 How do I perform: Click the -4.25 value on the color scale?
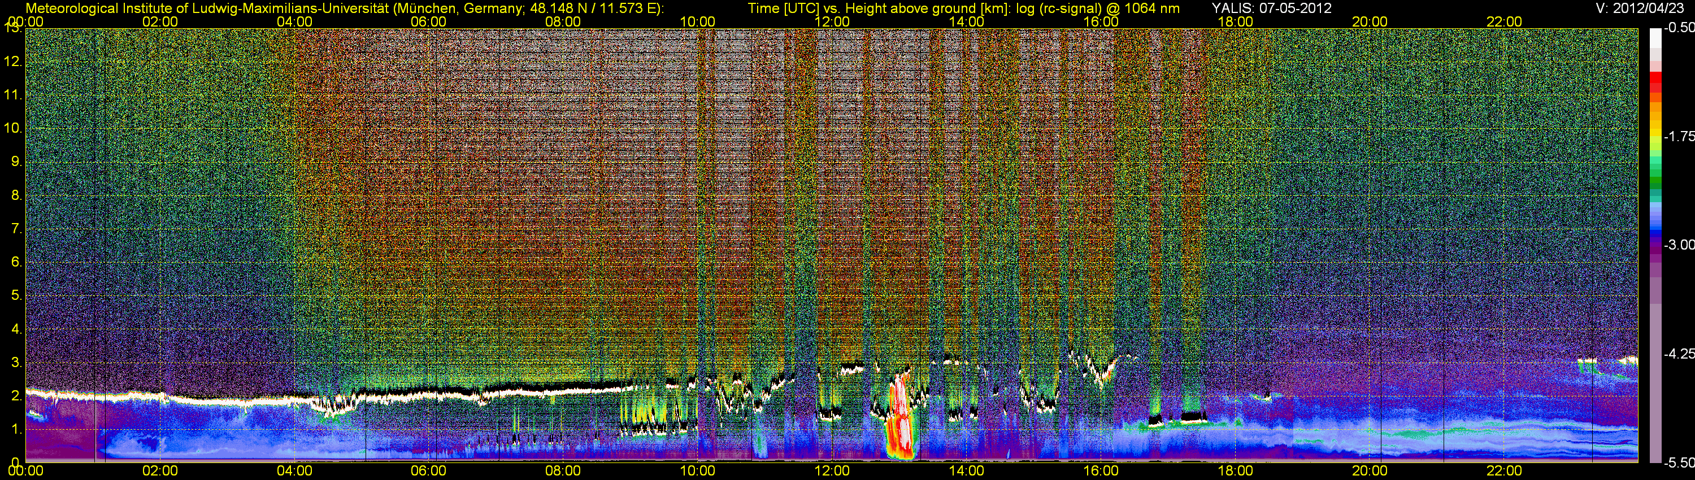tap(1679, 353)
